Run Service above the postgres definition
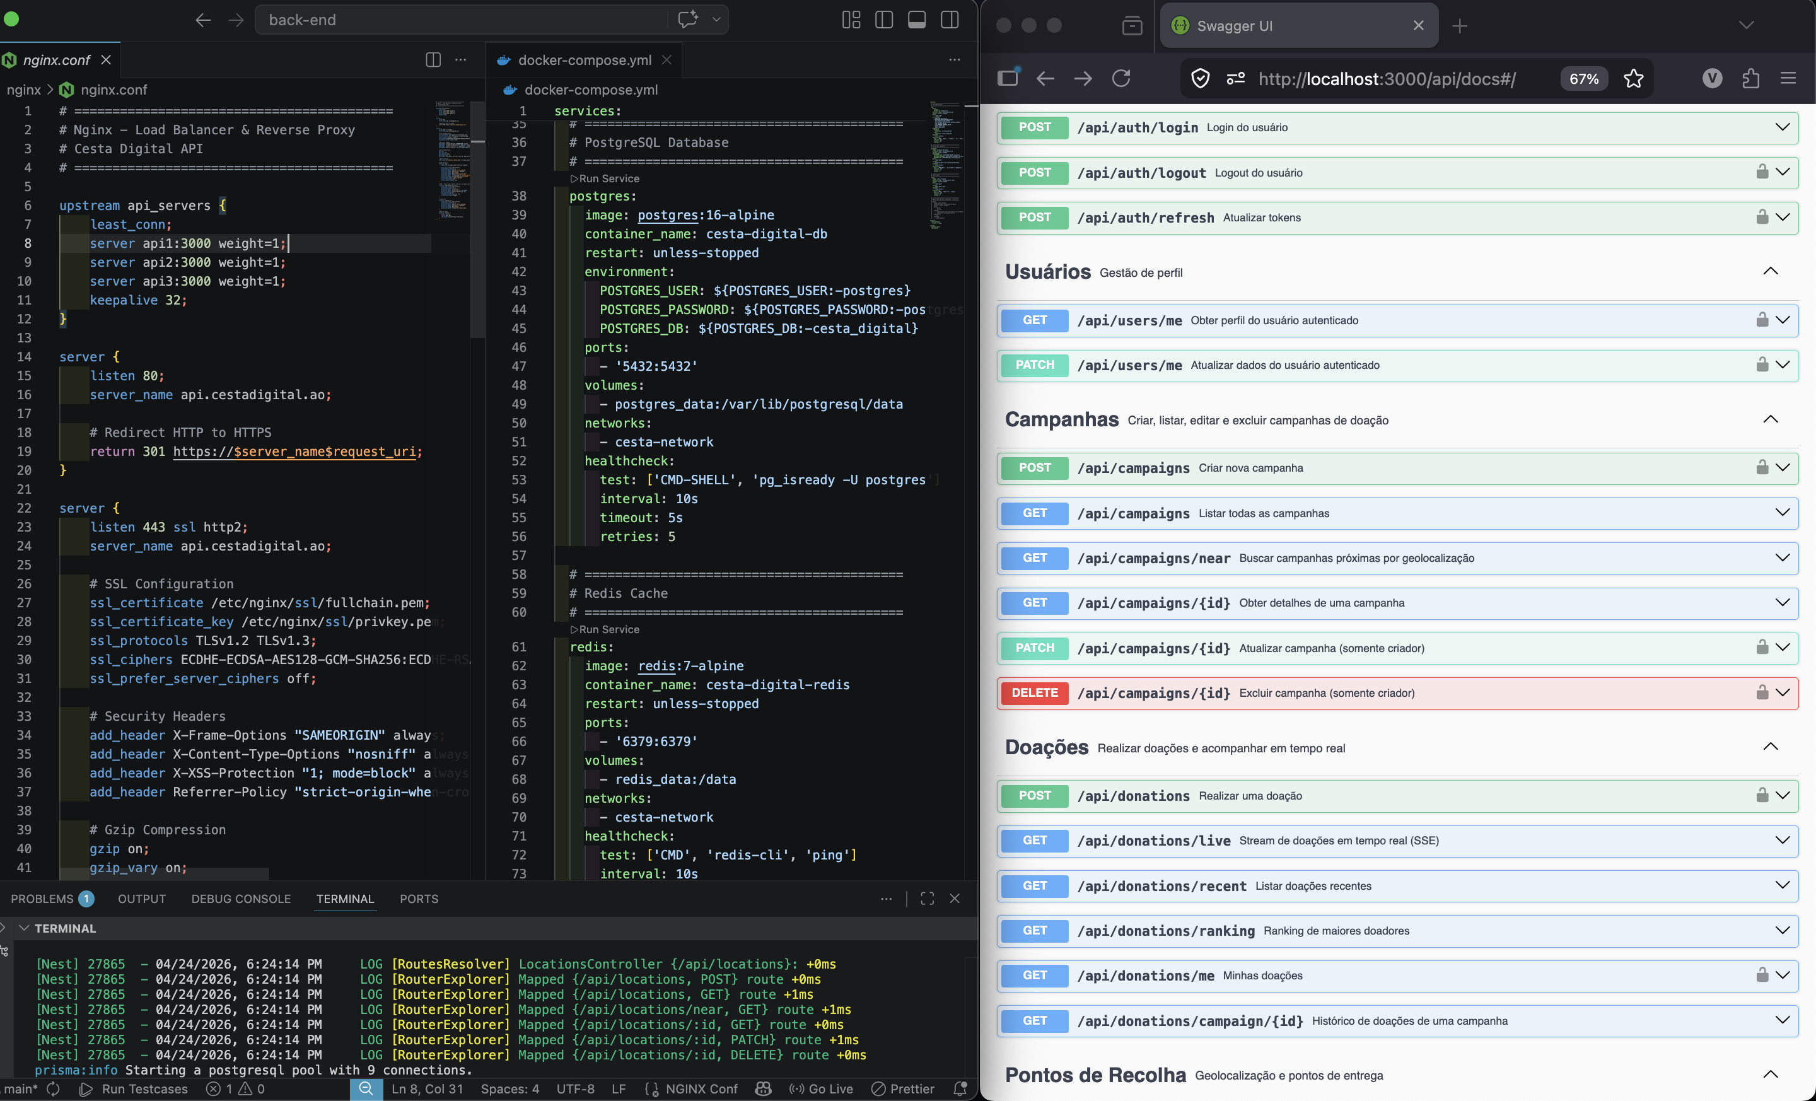The width and height of the screenshot is (1816, 1101). pyautogui.click(x=605, y=178)
